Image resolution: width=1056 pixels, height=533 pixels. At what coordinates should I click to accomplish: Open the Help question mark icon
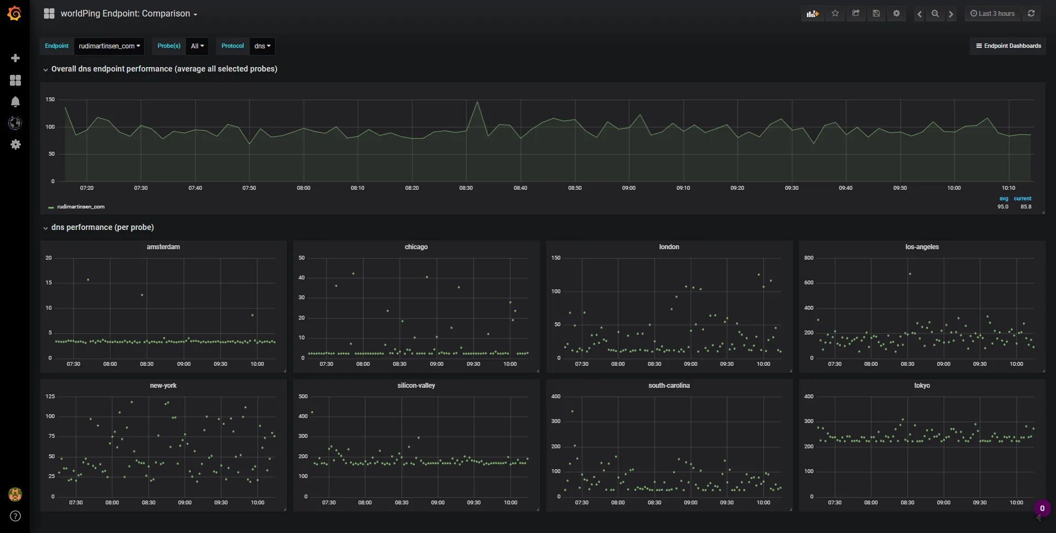click(x=15, y=516)
